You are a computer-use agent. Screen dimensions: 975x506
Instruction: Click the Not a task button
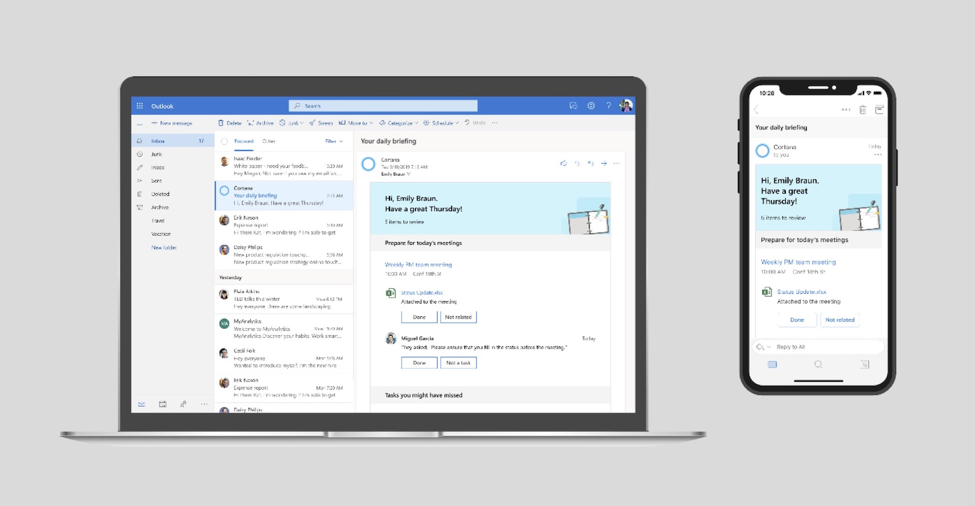(458, 363)
